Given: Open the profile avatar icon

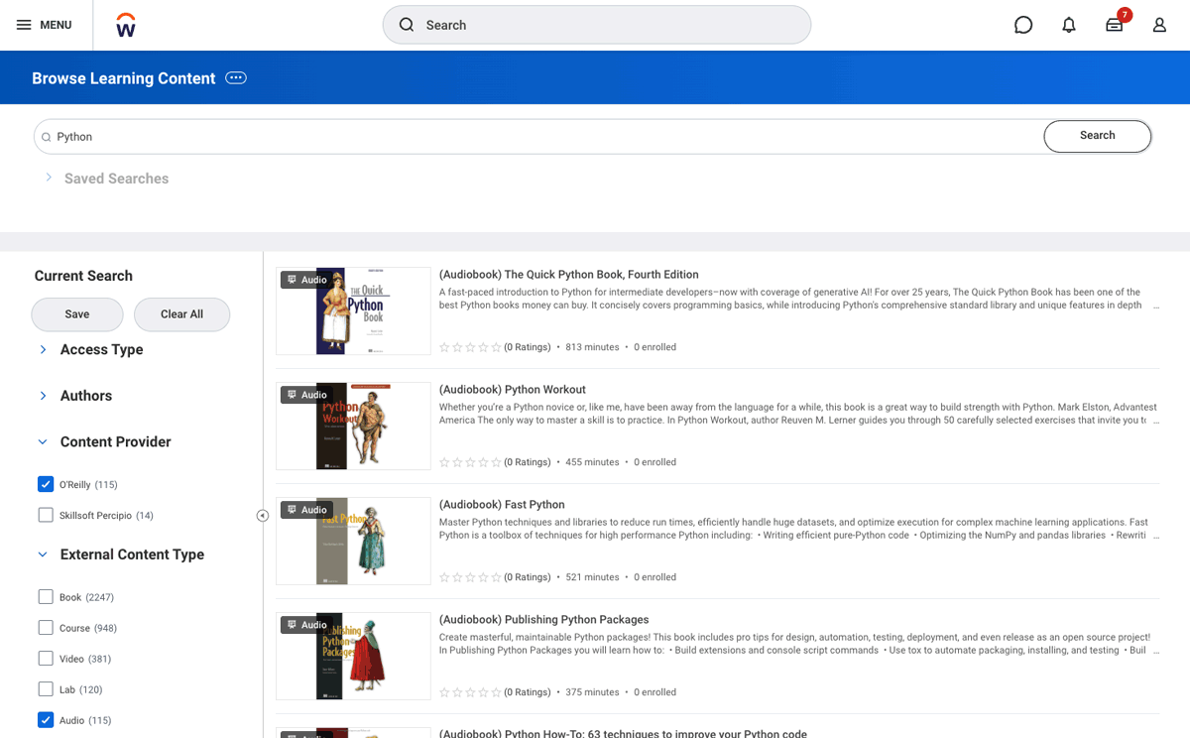Looking at the screenshot, I should [1159, 25].
